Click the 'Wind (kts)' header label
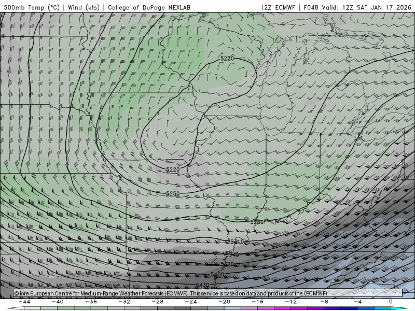Image resolution: width=415 pixels, height=311 pixels. coord(84,7)
